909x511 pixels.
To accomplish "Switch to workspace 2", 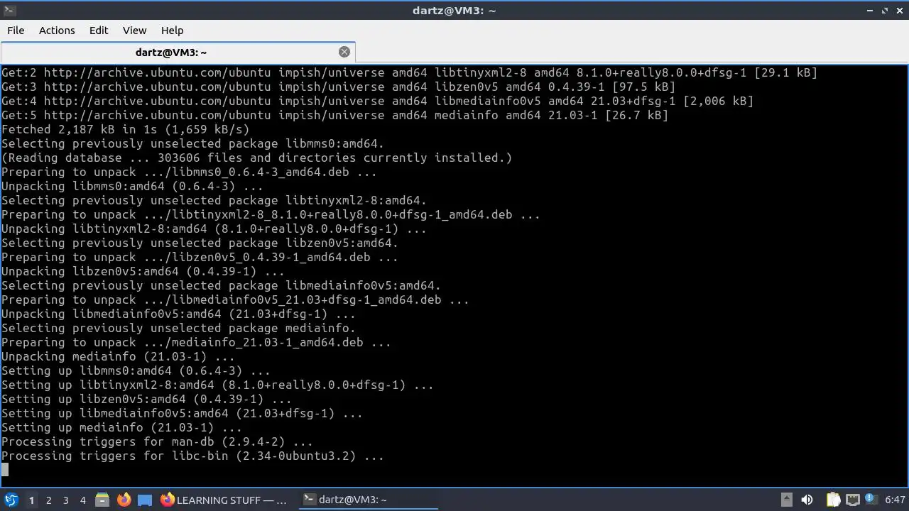I will point(48,500).
